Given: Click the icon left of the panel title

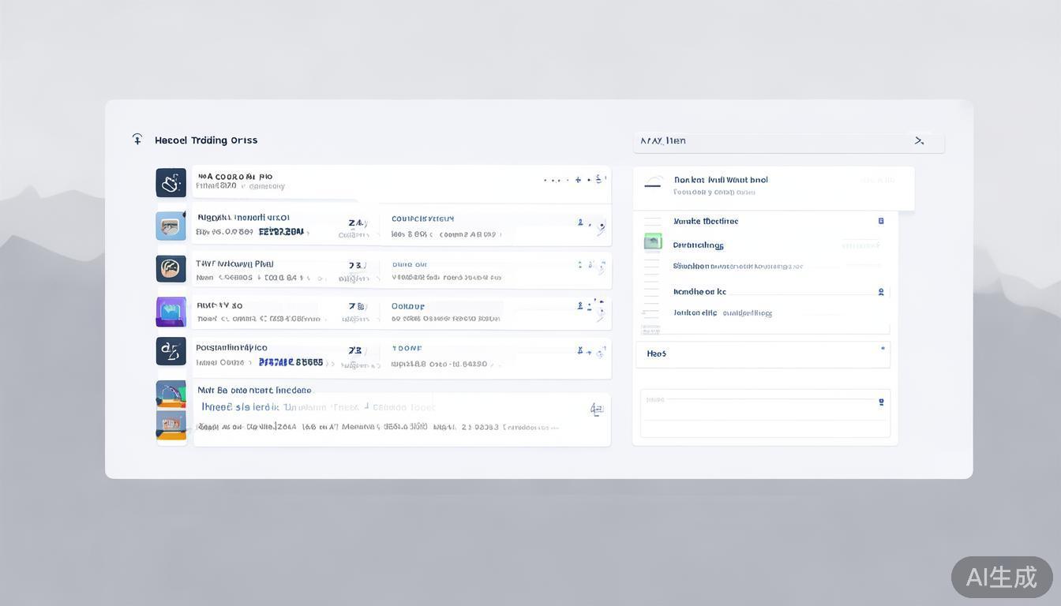Looking at the screenshot, I should coord(137,140).
